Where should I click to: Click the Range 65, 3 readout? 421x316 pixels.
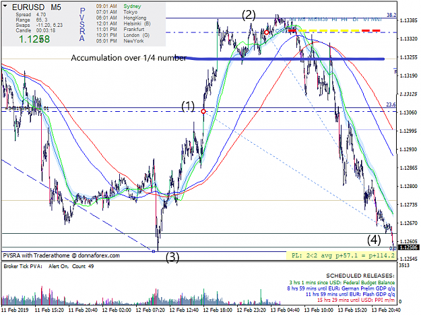click(32, 20)
